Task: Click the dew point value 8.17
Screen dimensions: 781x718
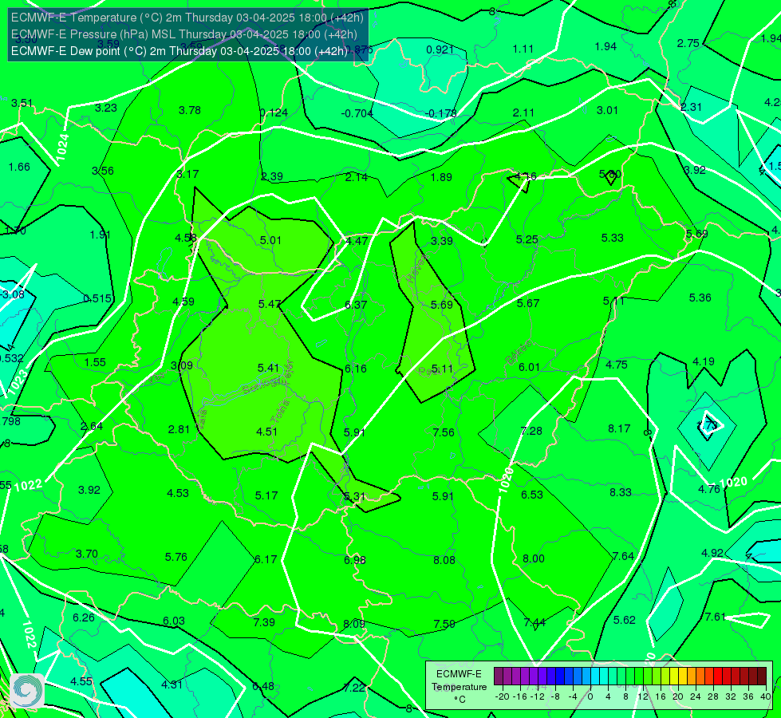Action: pyautogui.click(x=619, y=428)
